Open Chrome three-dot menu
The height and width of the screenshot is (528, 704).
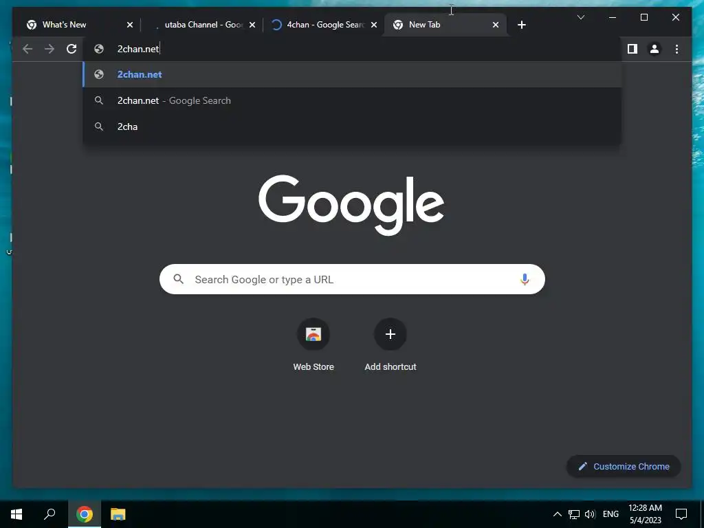click(x=676, y=49)
